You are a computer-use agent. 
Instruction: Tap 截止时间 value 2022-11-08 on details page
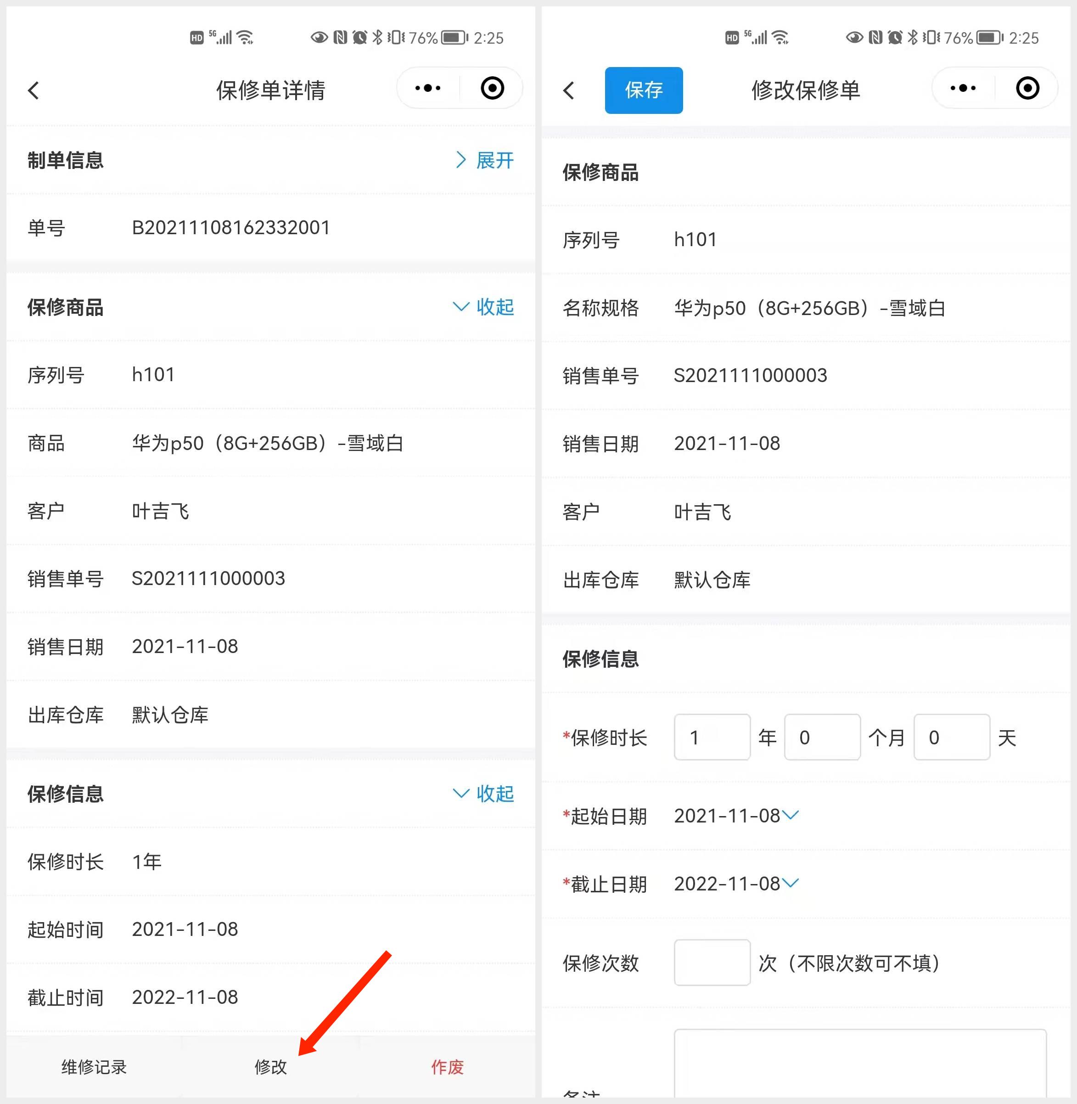[185, 997]
